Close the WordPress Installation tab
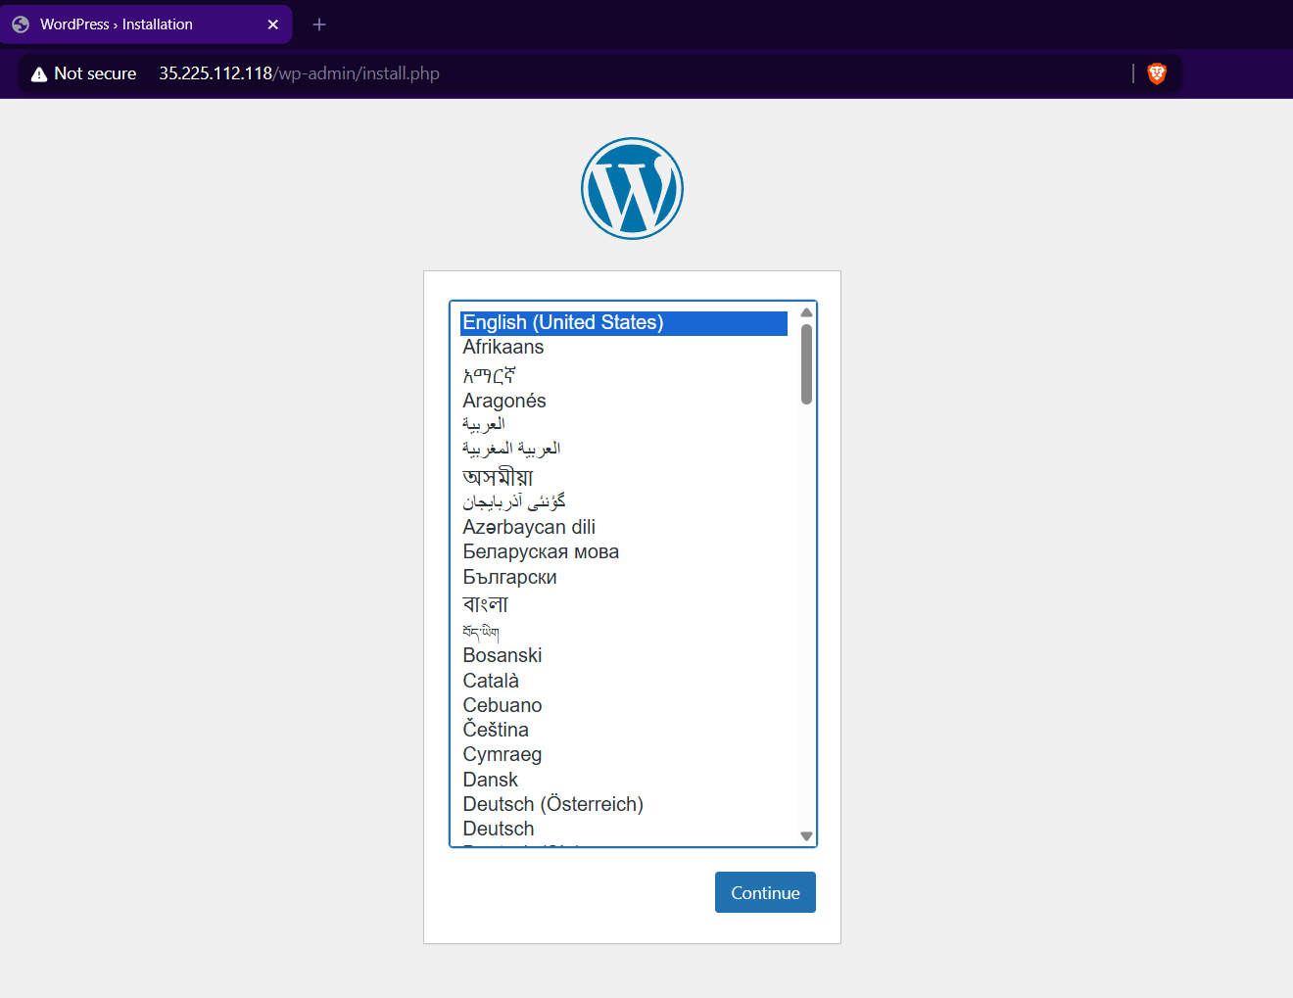The image size is (1293, 998). [273, 24]
